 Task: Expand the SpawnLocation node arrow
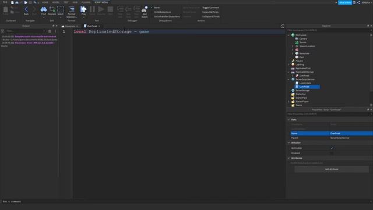click(293, 46)
